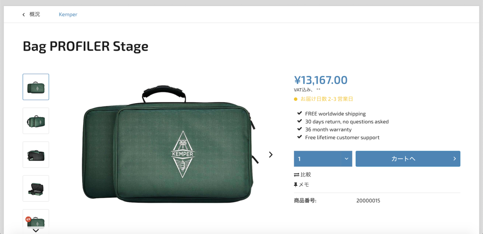Click the pin icon beside メモ
Viewport: 483px width, 234px height.
[296, 184]
